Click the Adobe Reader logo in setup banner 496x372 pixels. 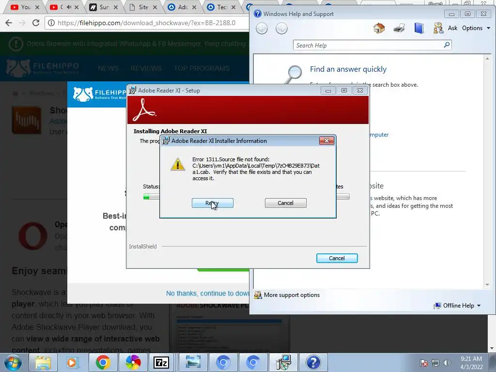pos(144,110)
